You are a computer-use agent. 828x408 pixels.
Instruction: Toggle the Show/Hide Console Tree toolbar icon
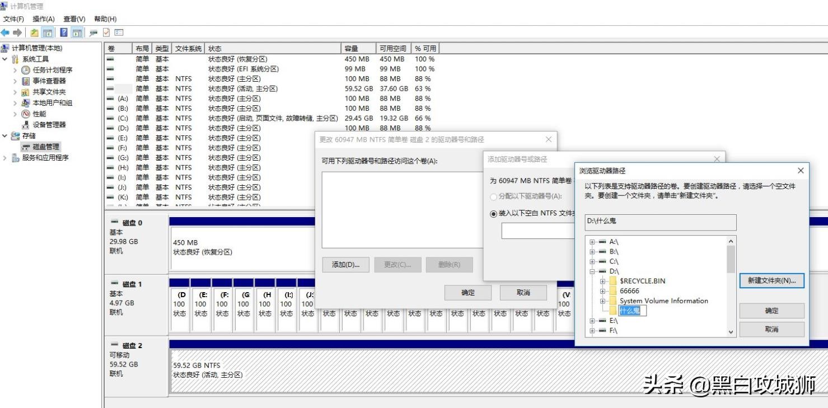(x=48, y=32)
